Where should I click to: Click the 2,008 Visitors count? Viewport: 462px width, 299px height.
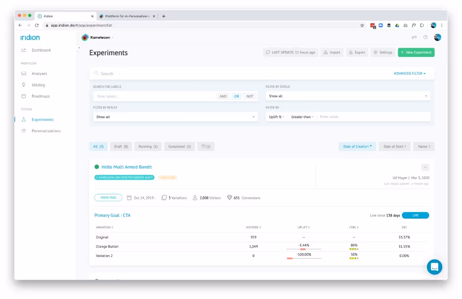207,198
